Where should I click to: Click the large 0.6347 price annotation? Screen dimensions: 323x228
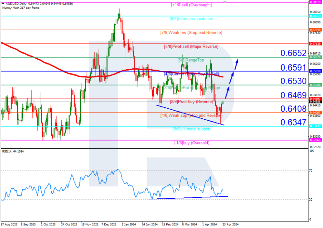[293, 122]
